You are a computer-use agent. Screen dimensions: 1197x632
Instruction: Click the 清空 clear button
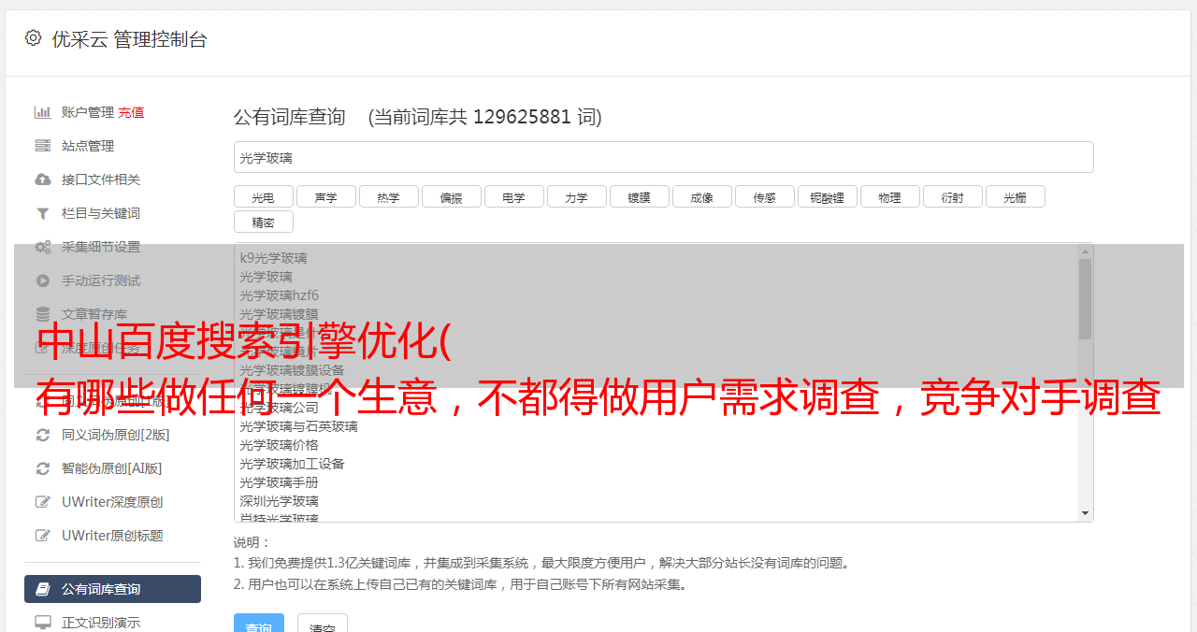pyautogui.click(x=323, y=624)
